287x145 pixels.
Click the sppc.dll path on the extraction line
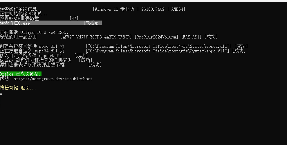point(158,51)
